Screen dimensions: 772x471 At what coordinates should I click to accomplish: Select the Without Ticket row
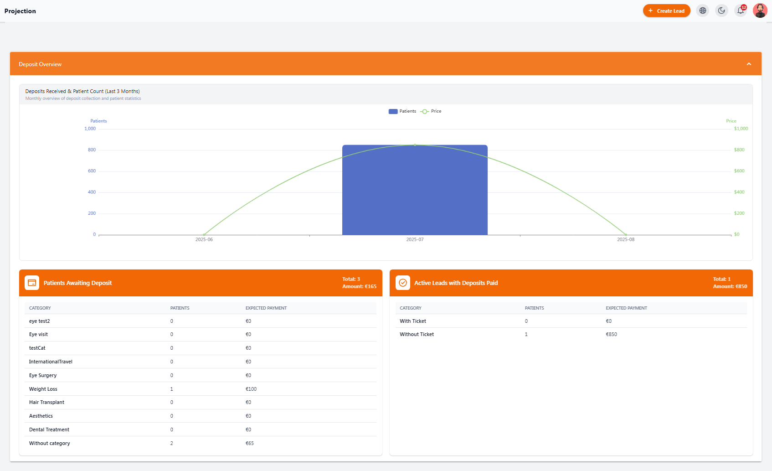571,334
